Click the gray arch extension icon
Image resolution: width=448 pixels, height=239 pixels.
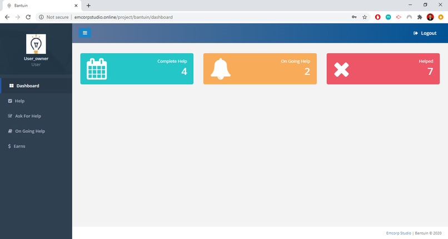409,17
